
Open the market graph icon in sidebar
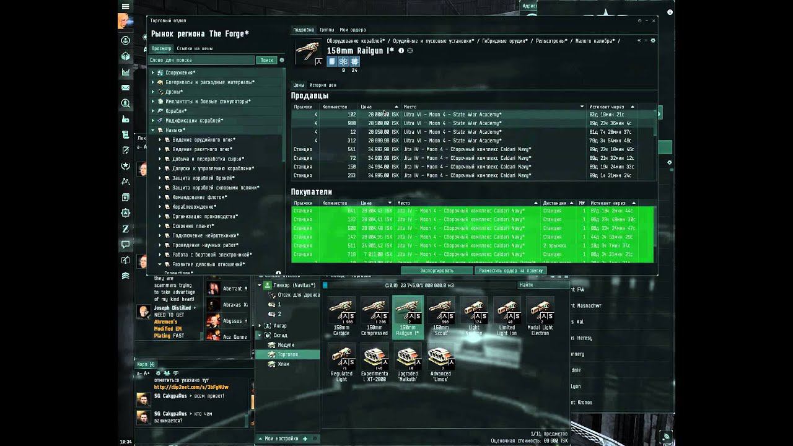[x=126, y=72]
